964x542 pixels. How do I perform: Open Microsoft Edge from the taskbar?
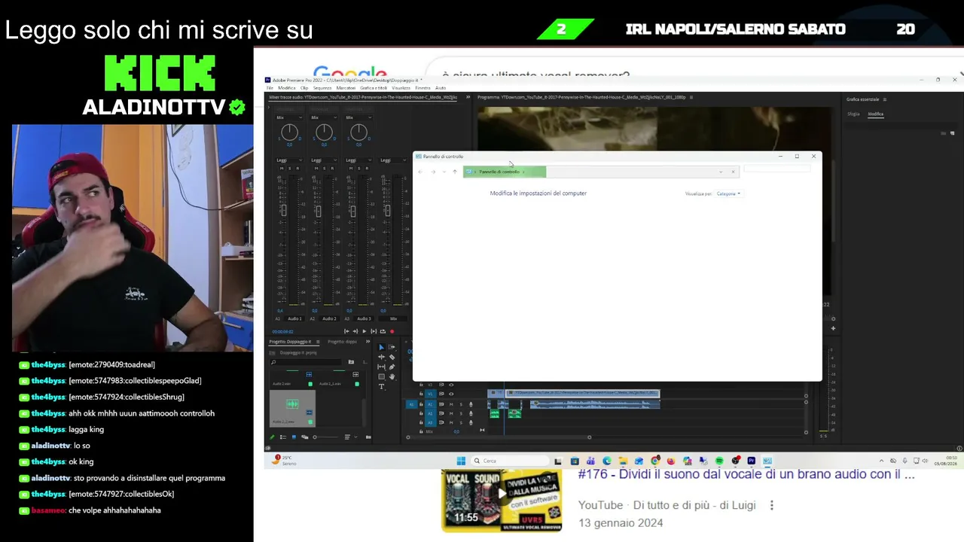tap(607, 461)
